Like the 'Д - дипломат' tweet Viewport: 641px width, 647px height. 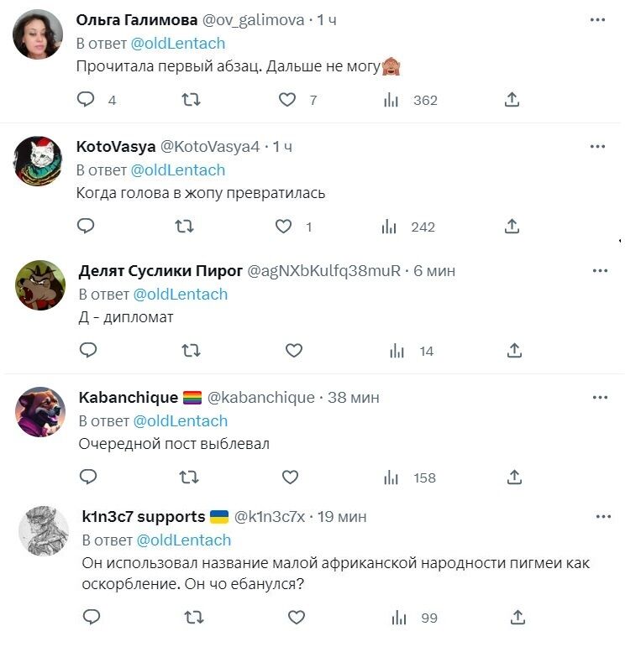coord(293,351)
